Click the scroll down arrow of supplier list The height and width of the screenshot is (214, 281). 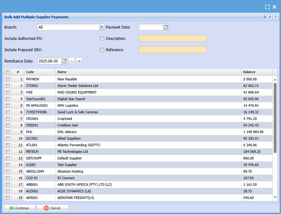[x=275, y=198]
